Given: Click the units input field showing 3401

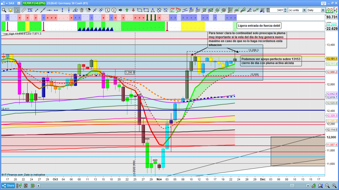Looking at the screenshot, I should pos(276,10).
